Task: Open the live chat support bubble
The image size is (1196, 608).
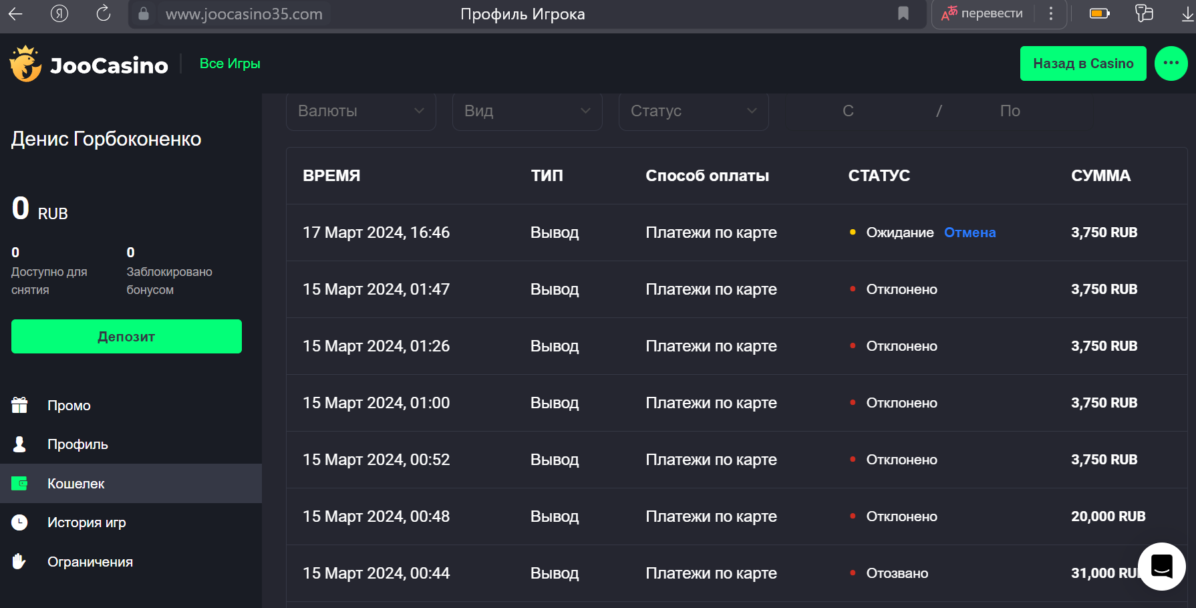Action: [1161, 566]
